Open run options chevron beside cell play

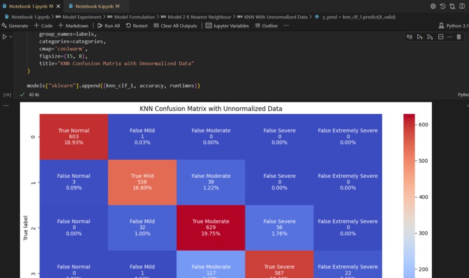(x=10, y=37)
